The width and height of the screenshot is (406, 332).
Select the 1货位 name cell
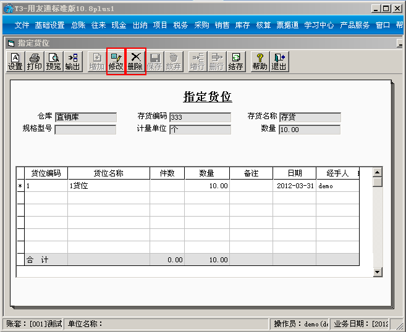[x=109, y=186]
